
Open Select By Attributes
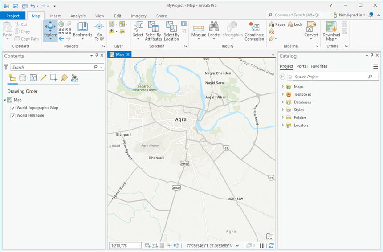[x=153, y=31]
